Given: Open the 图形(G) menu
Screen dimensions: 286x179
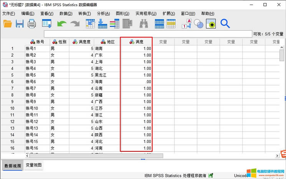Looking at the screenshot, I should (x=122, y=14).
